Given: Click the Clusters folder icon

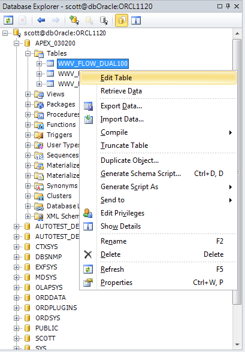Looking at the screenshot, I should [x=39, y=196].
